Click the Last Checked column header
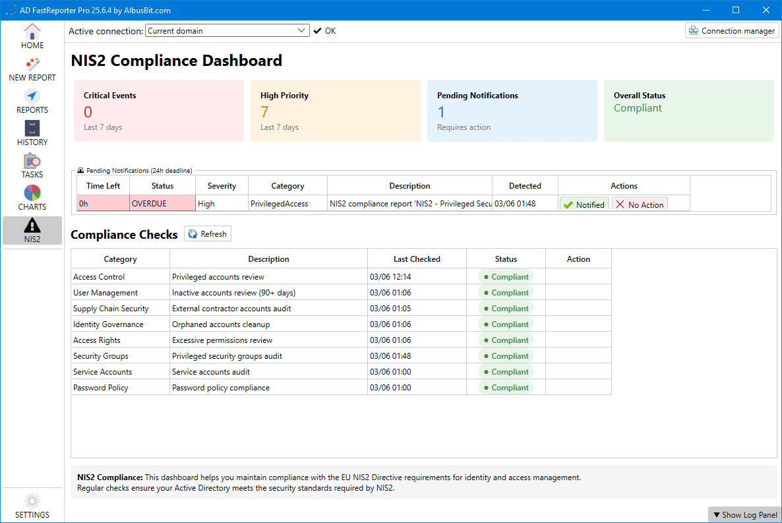This screenshot has width=782, height=523. (417, 259)
